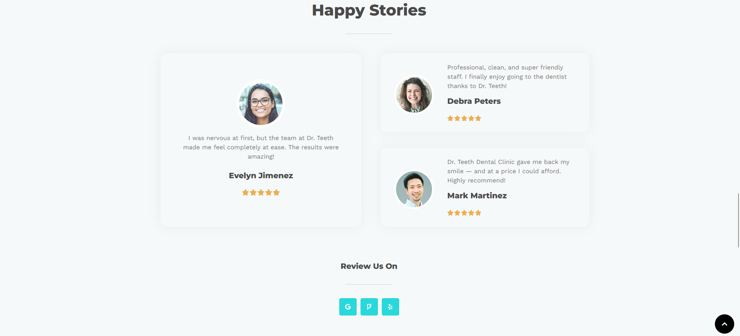
Task: Click Mark Martinez's profile photo
Action: [414, 189]
